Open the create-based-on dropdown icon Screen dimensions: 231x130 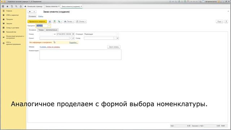click(x=60, y=22)
